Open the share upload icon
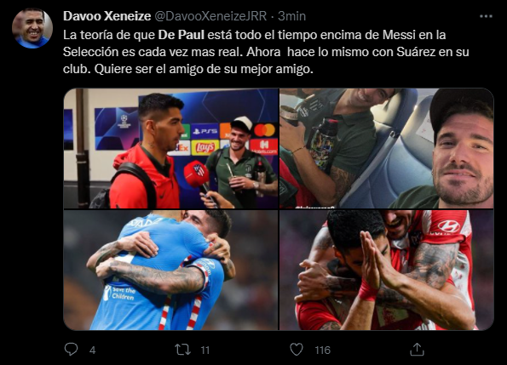 [x=417, y=350]
